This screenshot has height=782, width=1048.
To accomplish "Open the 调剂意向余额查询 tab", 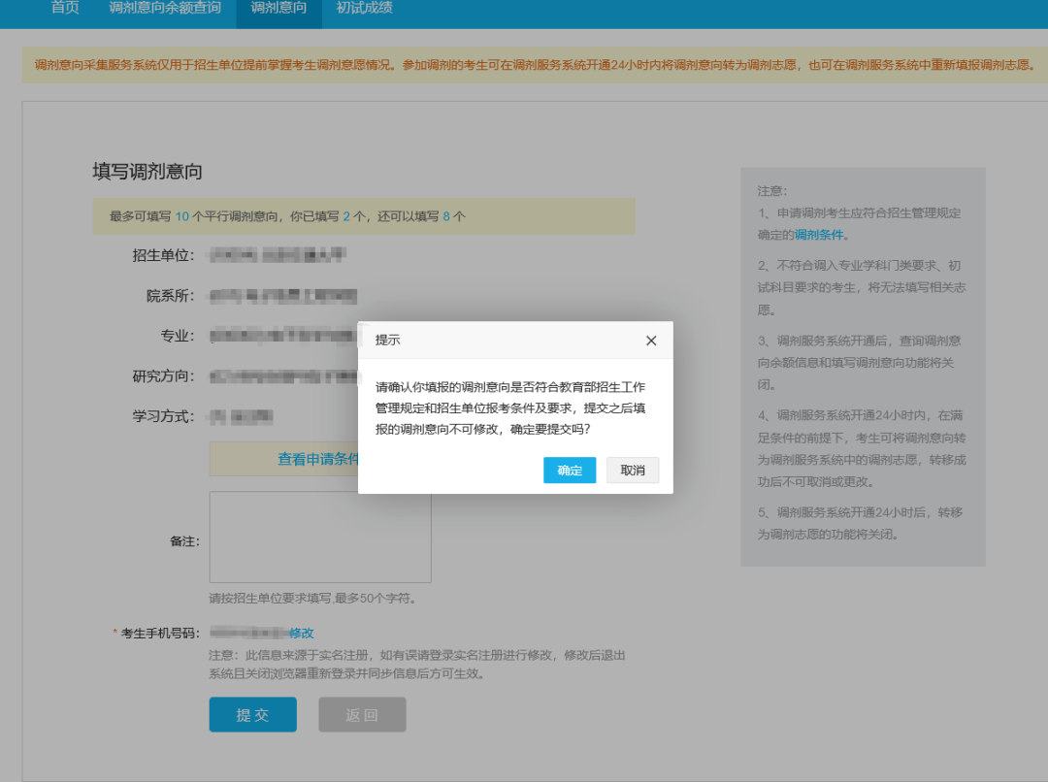I will pyautogui.click(x=165, y=10).
